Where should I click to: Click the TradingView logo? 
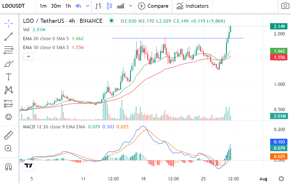tap(29, 165)
